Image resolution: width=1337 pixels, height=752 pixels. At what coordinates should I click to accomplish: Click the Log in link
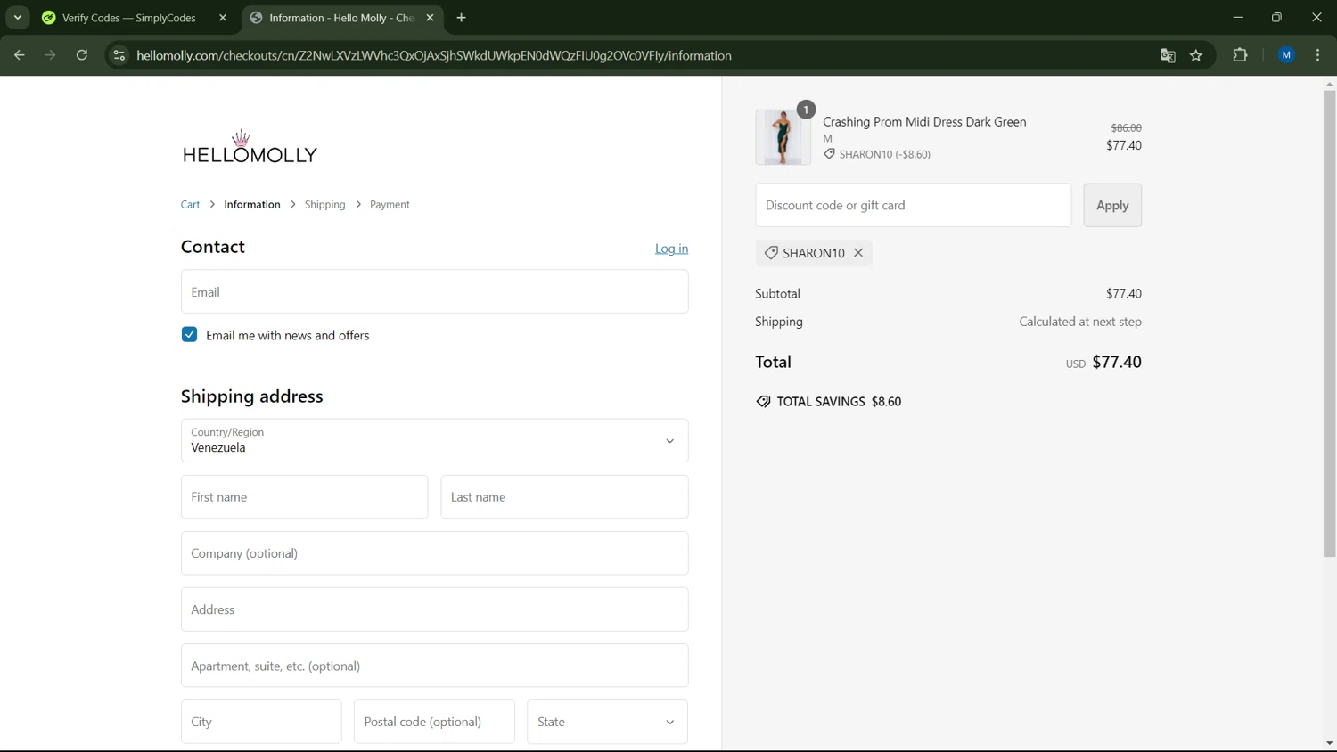[671, 249]
